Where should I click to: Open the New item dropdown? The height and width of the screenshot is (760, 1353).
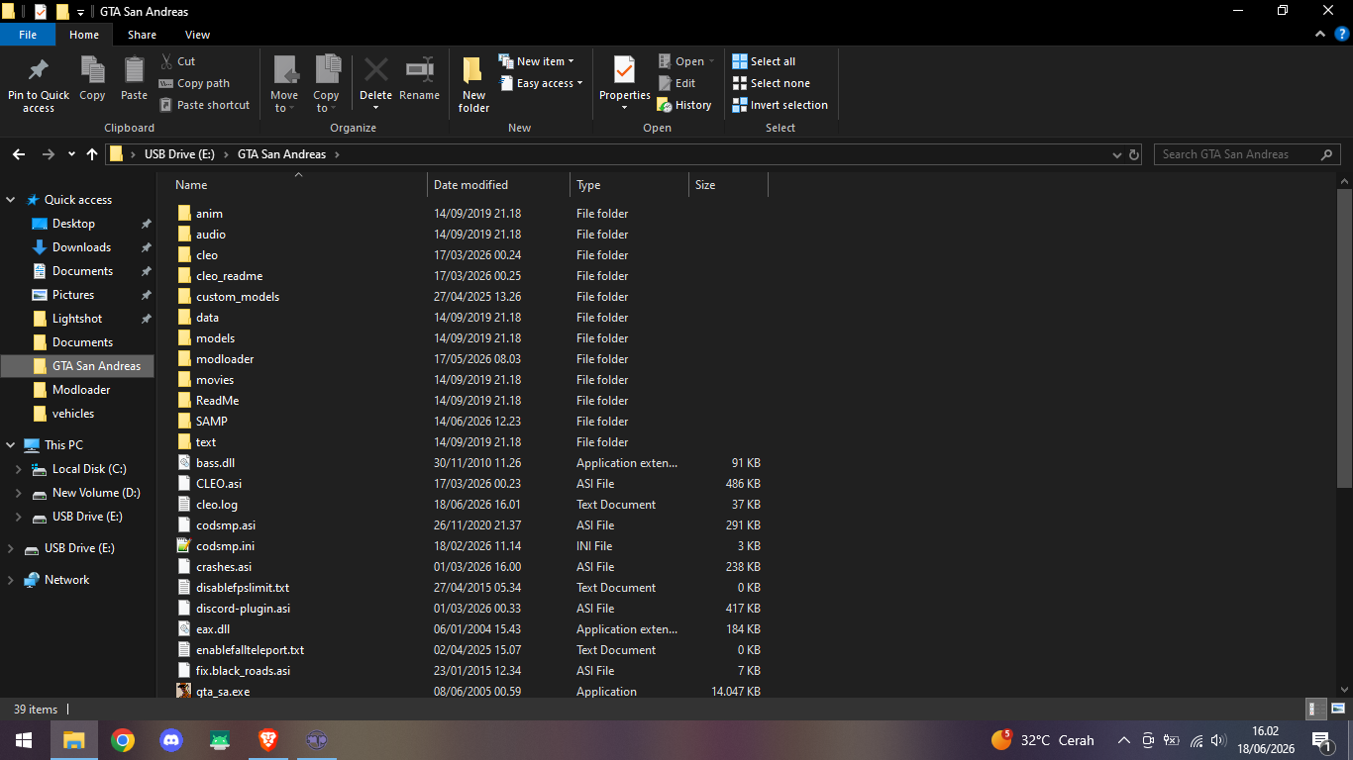click(536, 61)
